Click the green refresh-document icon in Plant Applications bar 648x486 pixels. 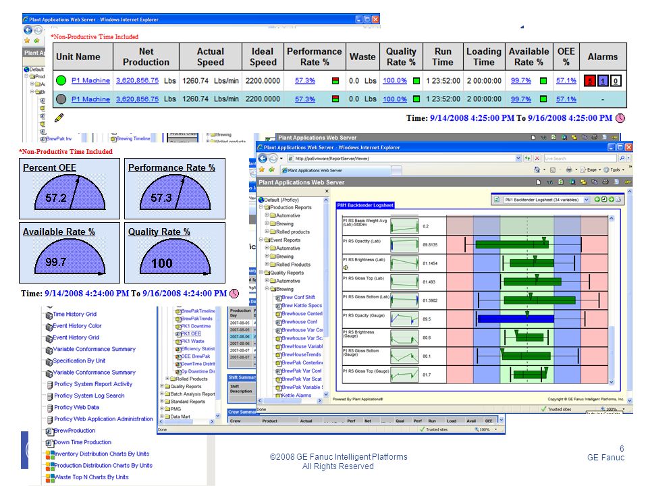[x=561, y=182]
